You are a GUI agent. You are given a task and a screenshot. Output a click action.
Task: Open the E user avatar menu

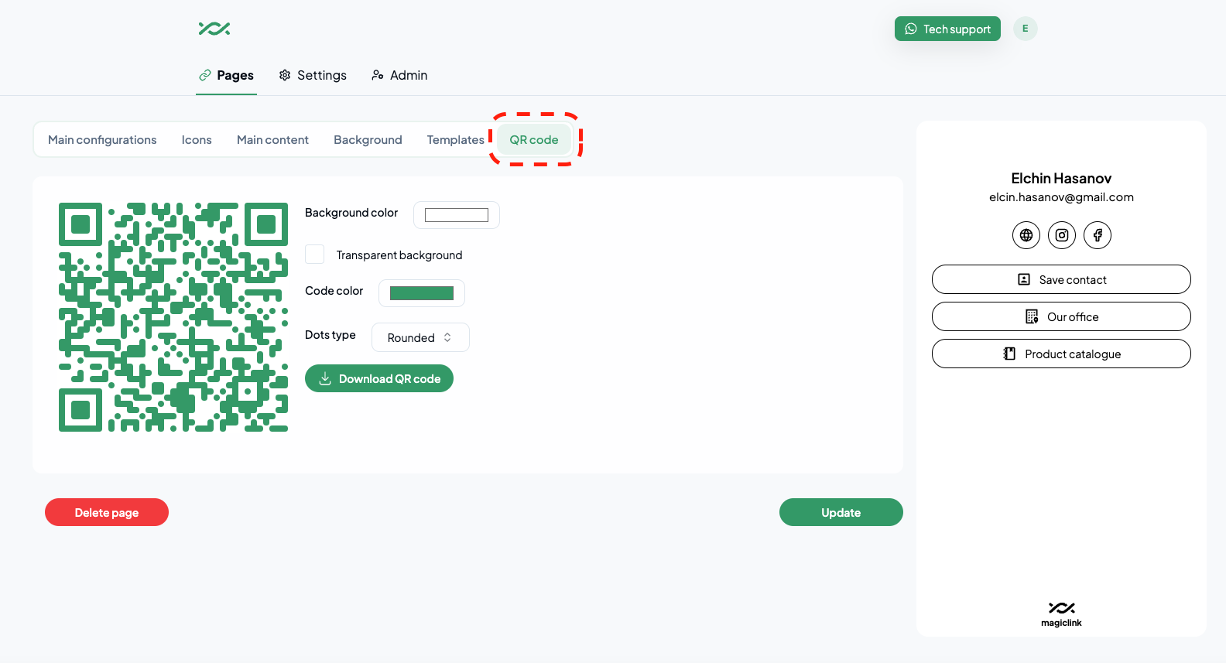click(x=1025, y=29)
